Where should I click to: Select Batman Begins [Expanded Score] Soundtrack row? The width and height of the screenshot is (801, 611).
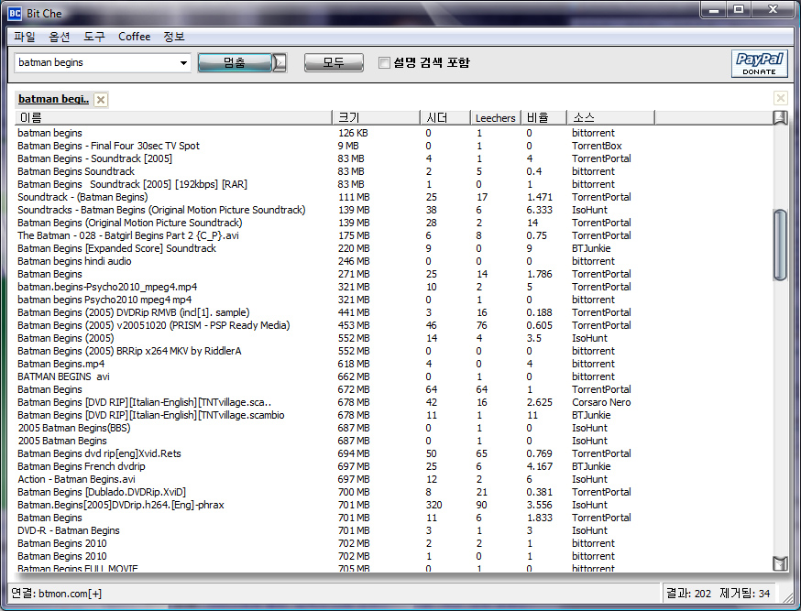pos(394,248)
